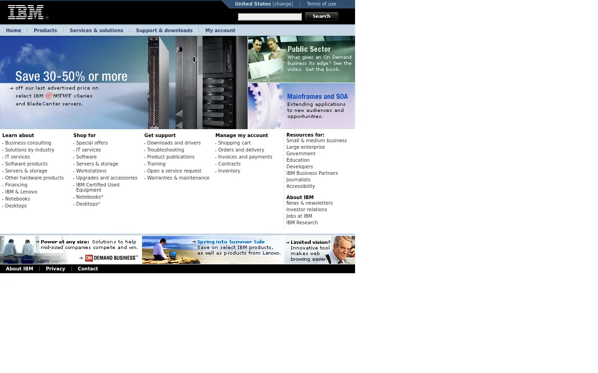This screenshot has height=373, width=598.
Task: Open My account navigation item
Action: point(220,30)
